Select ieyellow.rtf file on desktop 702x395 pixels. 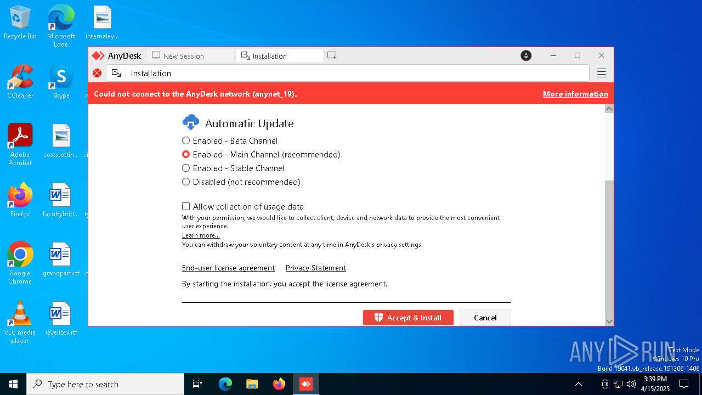point(61,319)
